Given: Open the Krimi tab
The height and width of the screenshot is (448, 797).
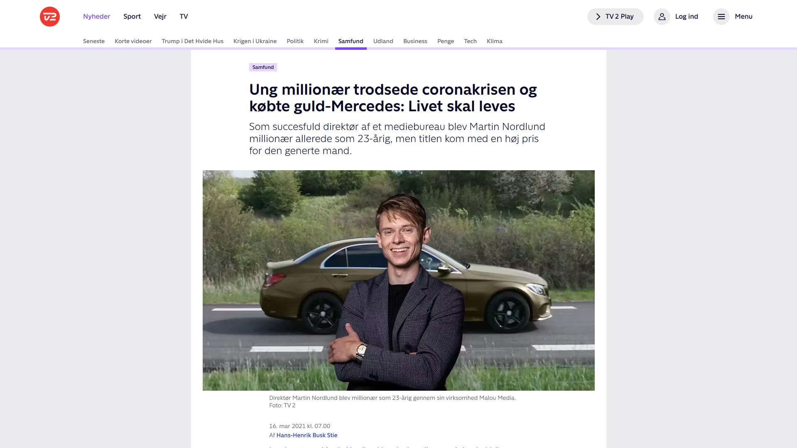Looking at the screenshot, I should (x=321, y=41).
